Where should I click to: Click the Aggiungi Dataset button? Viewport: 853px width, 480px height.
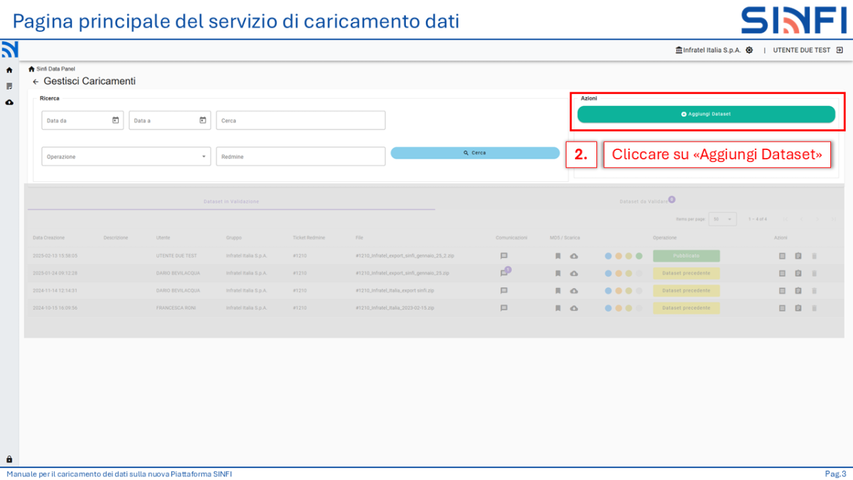tap(707, 114)
